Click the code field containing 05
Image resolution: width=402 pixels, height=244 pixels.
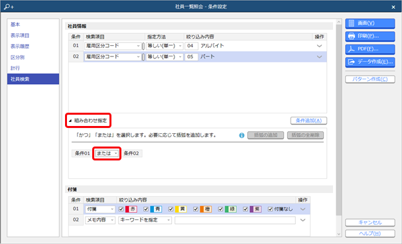[x=192, y=56]
